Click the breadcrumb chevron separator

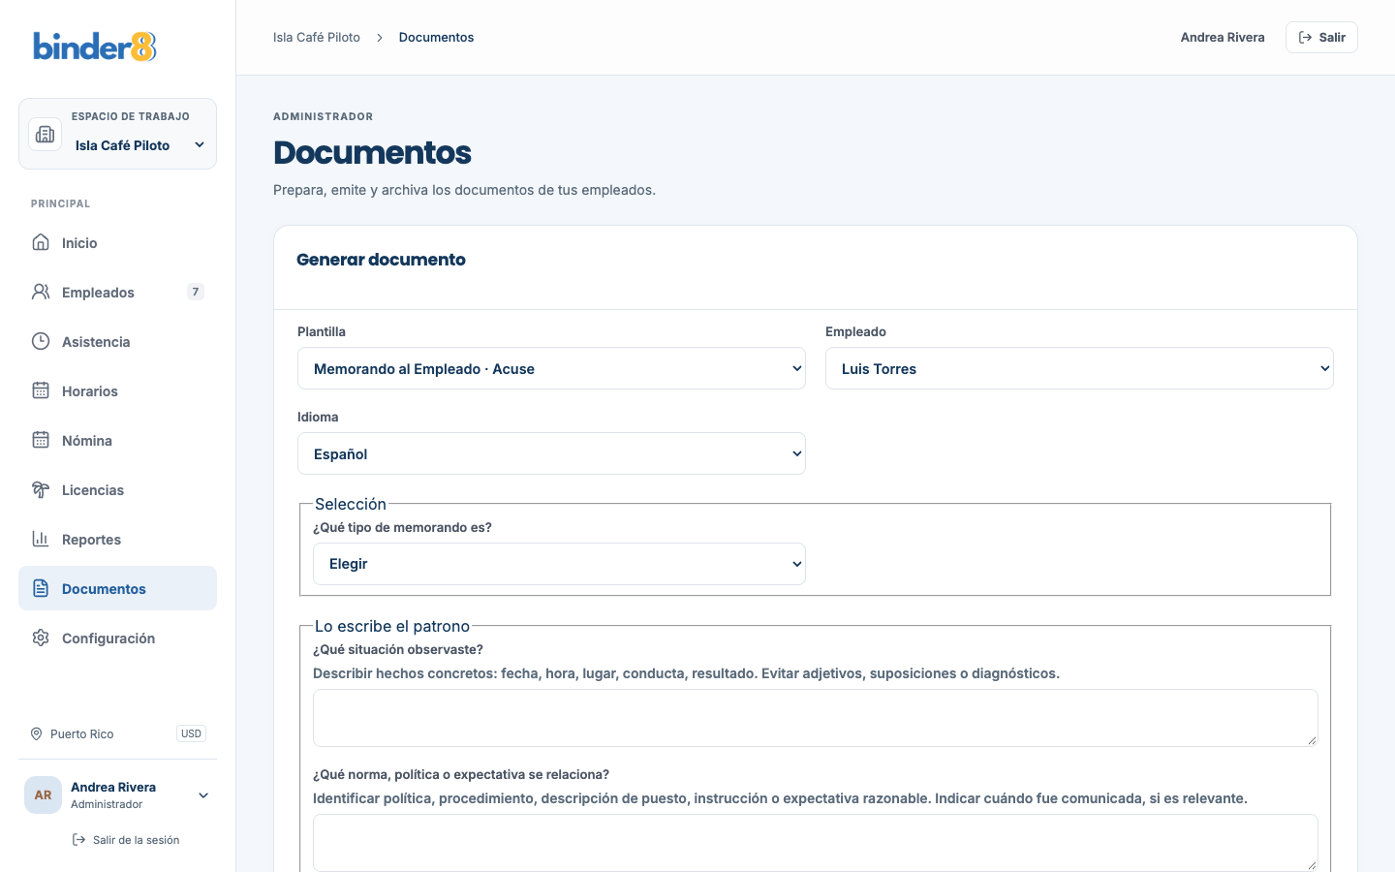380,38
